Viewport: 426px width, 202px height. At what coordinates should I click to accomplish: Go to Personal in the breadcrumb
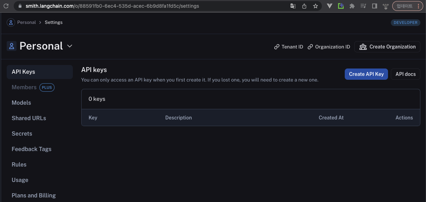coord(26,22)
